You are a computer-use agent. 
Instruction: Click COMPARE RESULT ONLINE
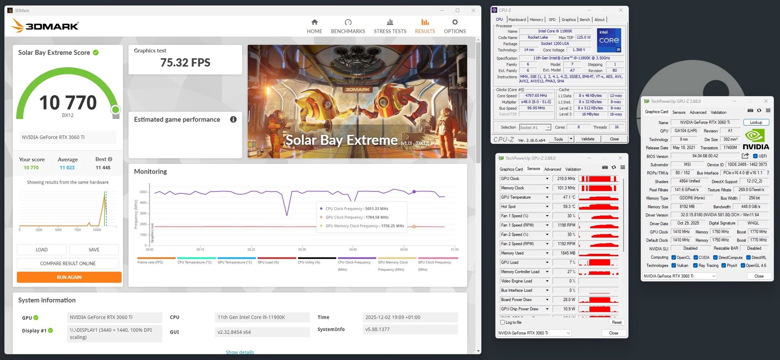click(68, 264)
